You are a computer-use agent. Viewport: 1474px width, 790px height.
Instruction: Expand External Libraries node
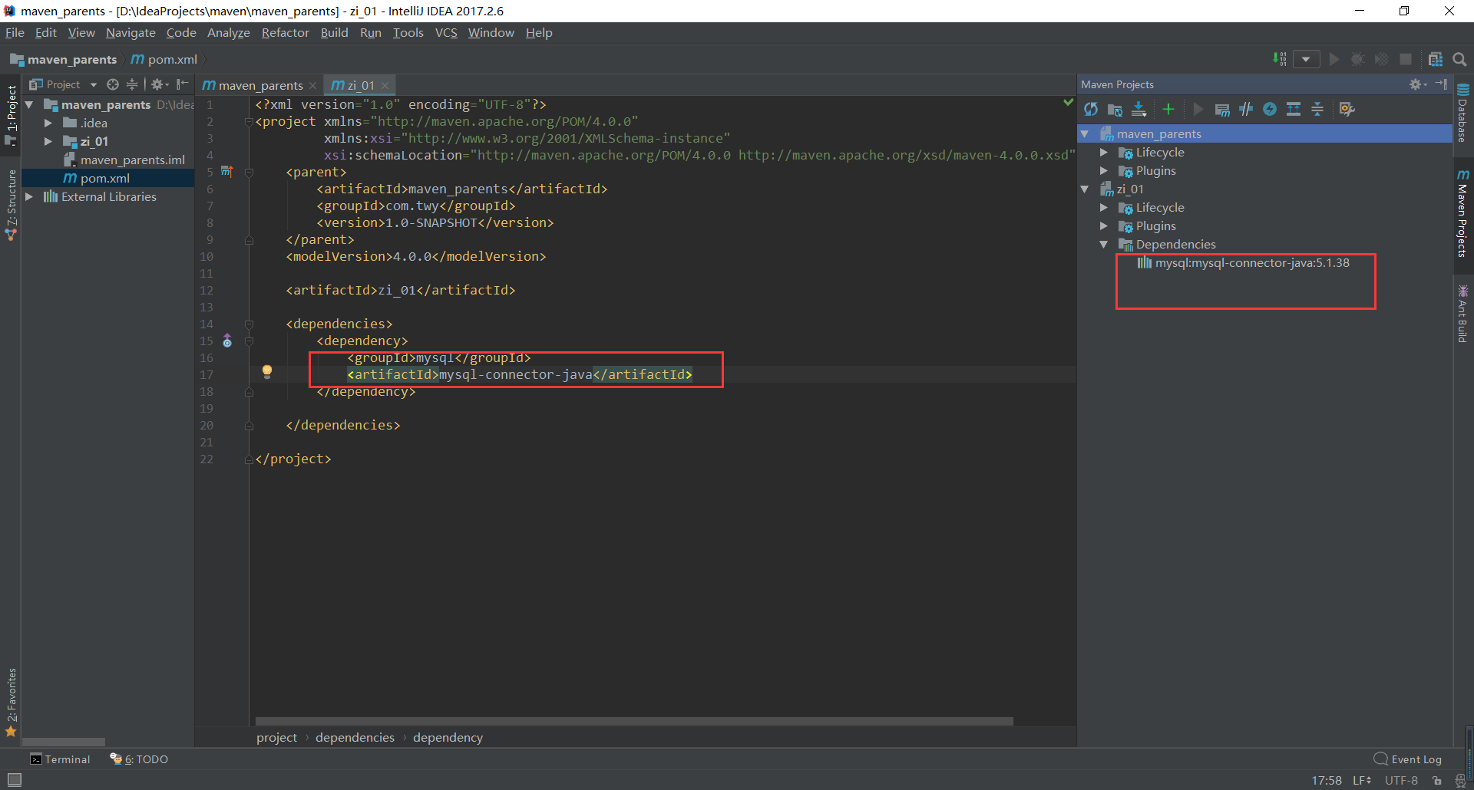(29, 196)
